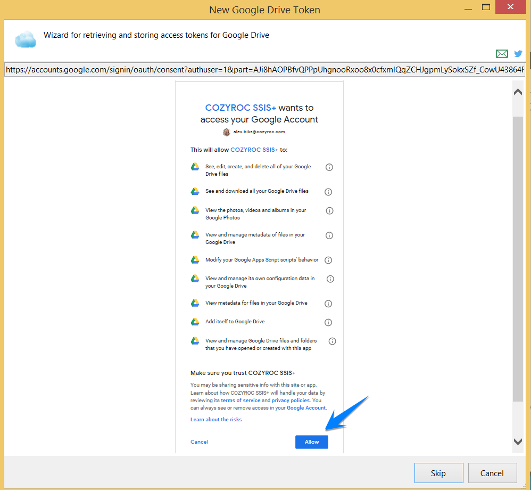Click 'See and download all your Google Drive files'
Image resolution: width=531 pixels, height=490 pixels.
[257, 191]
